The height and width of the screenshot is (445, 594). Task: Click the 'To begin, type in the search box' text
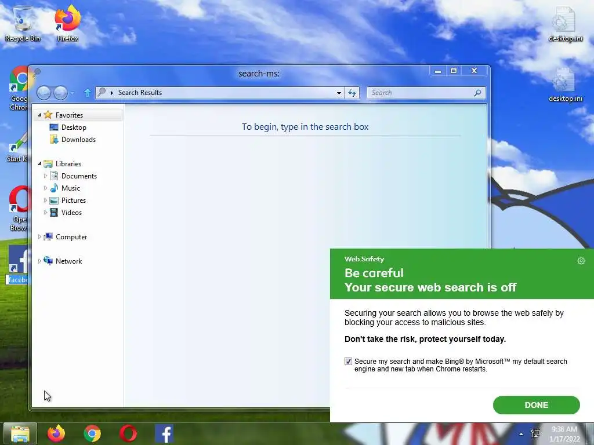[305, 127]
